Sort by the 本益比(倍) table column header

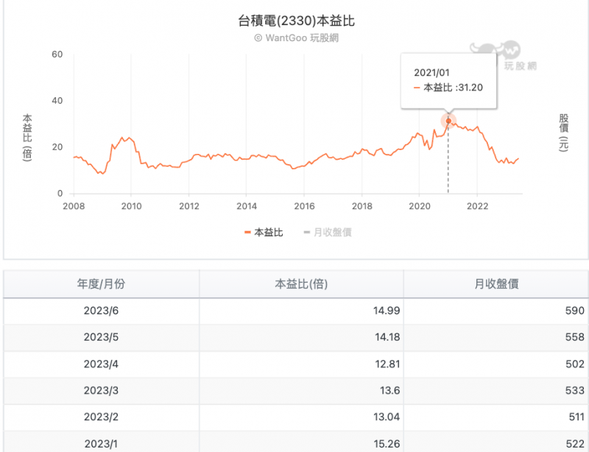pos(300,283)
